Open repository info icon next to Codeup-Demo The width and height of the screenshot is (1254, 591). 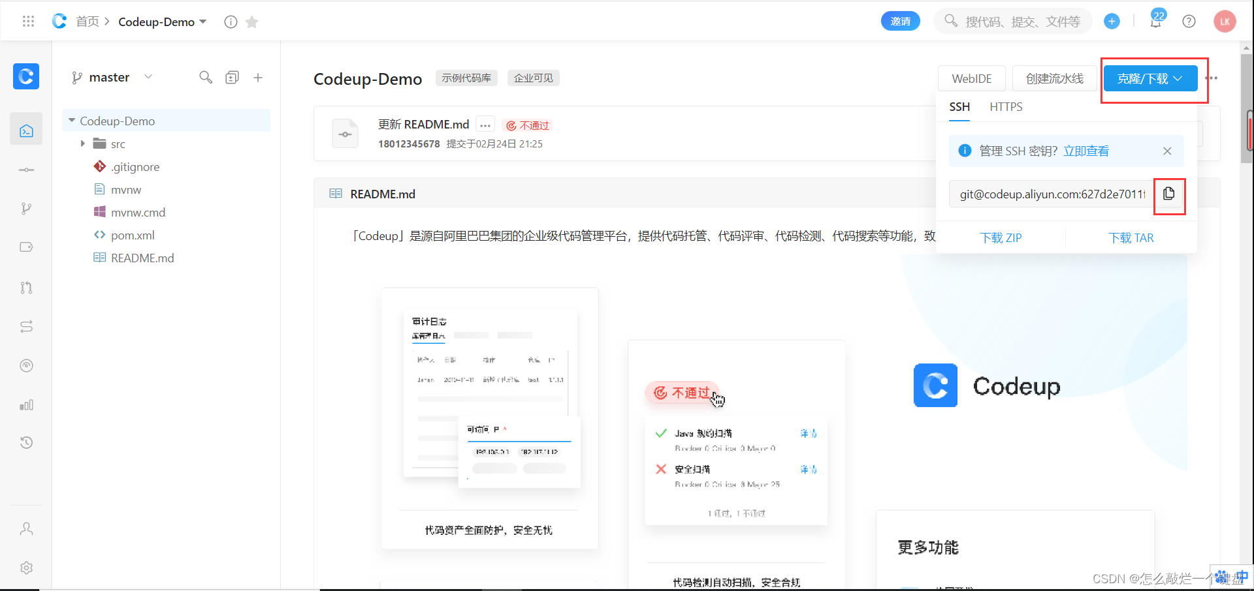pyautogui.click(x=231, y=22)
